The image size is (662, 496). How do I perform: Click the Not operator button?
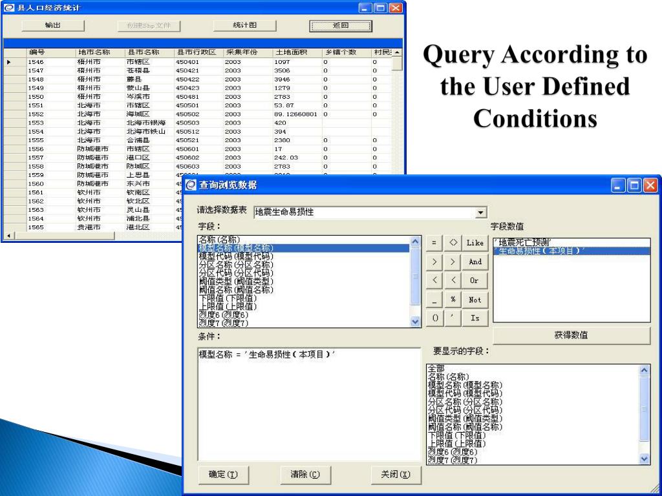[475, 300]
